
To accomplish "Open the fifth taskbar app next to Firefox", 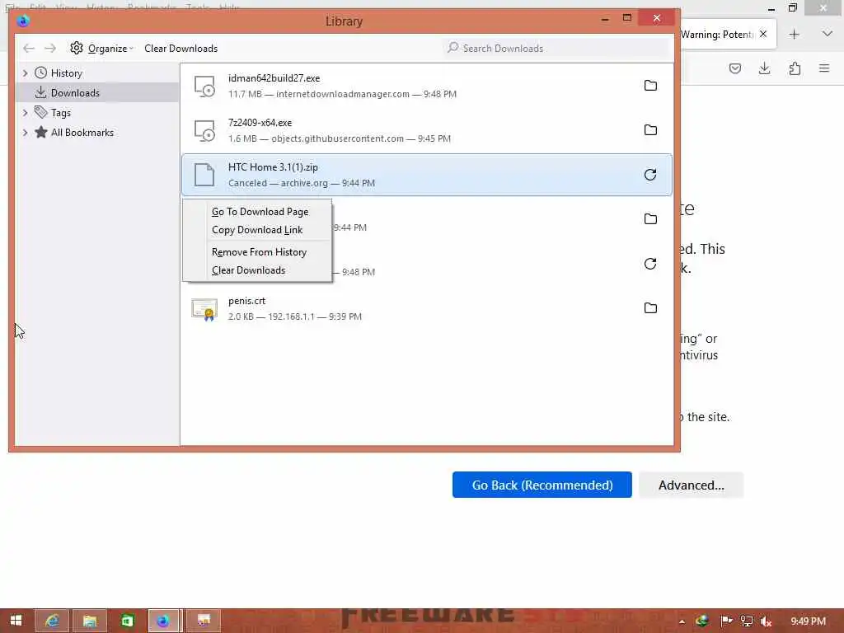I will [x=204, y=621].
